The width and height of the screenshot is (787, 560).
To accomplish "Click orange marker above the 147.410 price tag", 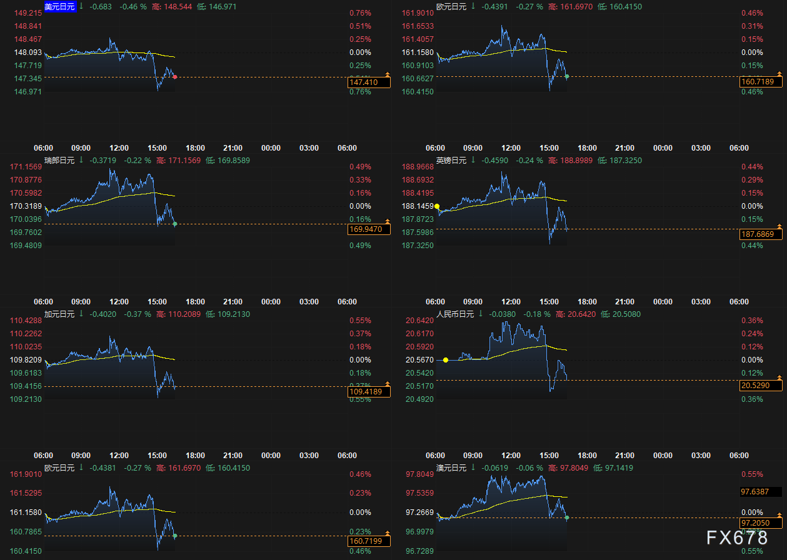I will point(387,75).
